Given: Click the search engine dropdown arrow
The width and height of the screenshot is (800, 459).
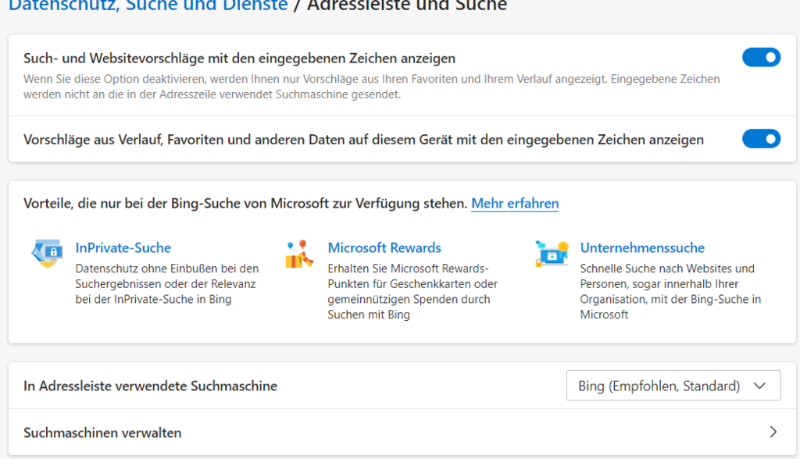Looking at the screenshot, I should [x=759, y=386].
